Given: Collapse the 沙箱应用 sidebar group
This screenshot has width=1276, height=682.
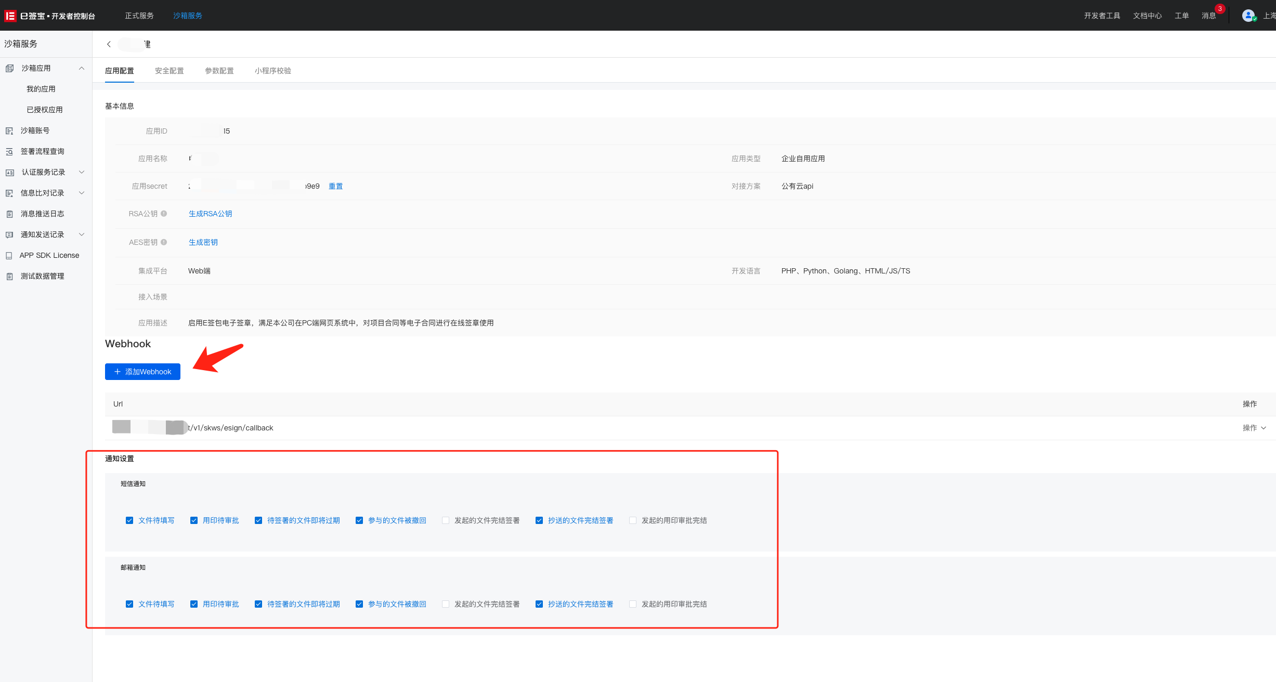Looking at the screenshot, I should pyautogui.click(x=82, y=68).
